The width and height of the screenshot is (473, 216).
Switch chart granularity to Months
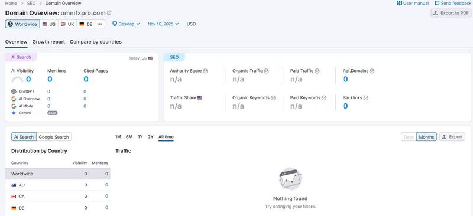pyautogui.click(x=426, y=137)
